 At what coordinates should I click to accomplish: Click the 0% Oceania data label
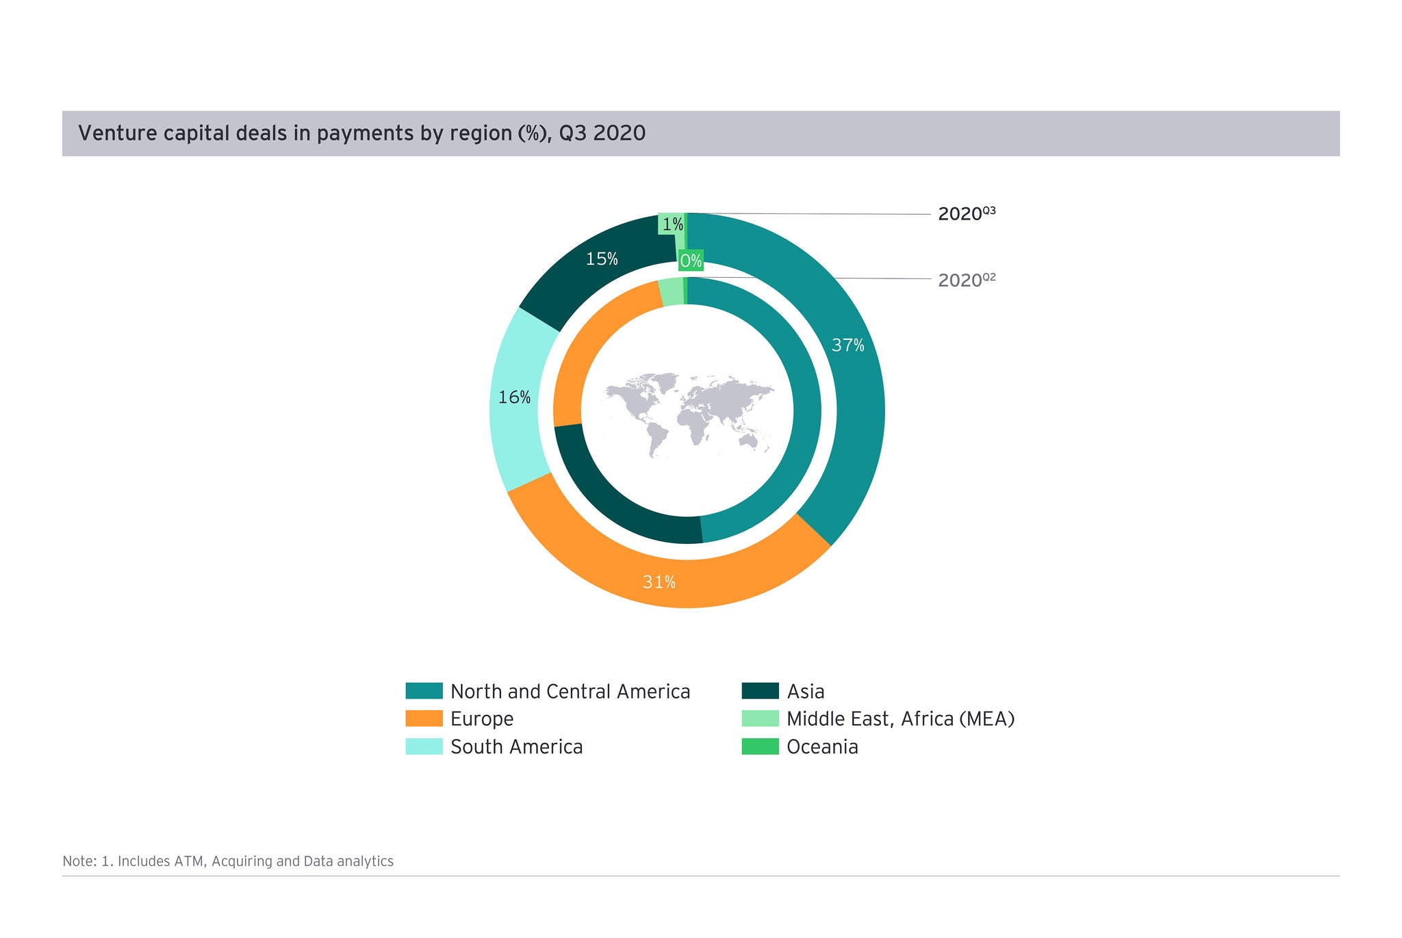point(690,261)
